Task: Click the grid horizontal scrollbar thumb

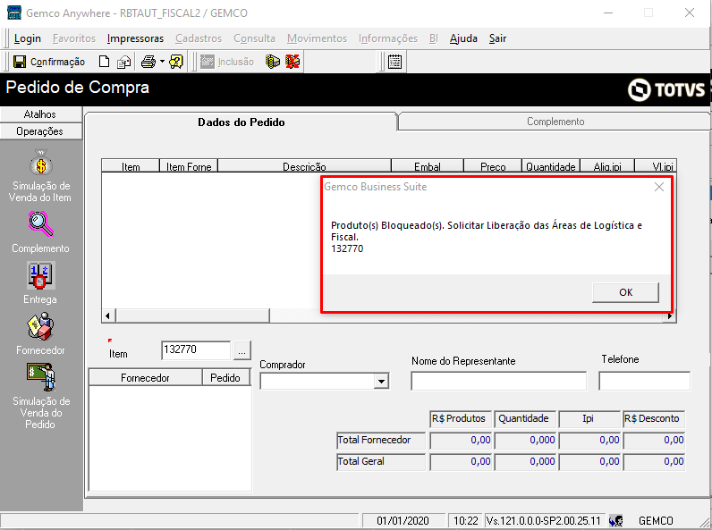Action: [192, 315]
